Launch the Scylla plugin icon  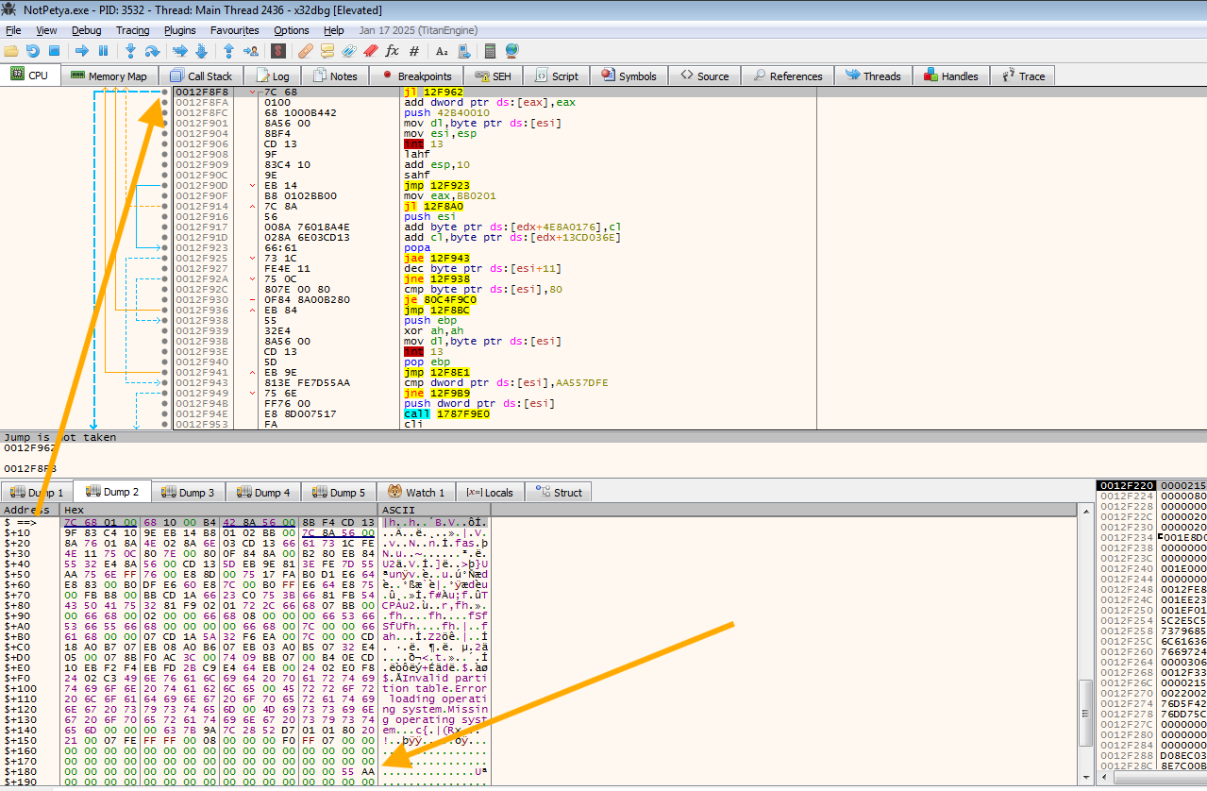click(278, 50)
